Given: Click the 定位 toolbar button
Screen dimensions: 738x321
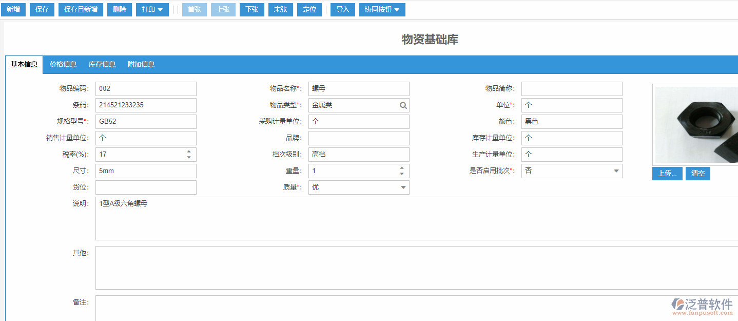Looking at the screenshot, I should pyautogui.click(x=309, y=9).
